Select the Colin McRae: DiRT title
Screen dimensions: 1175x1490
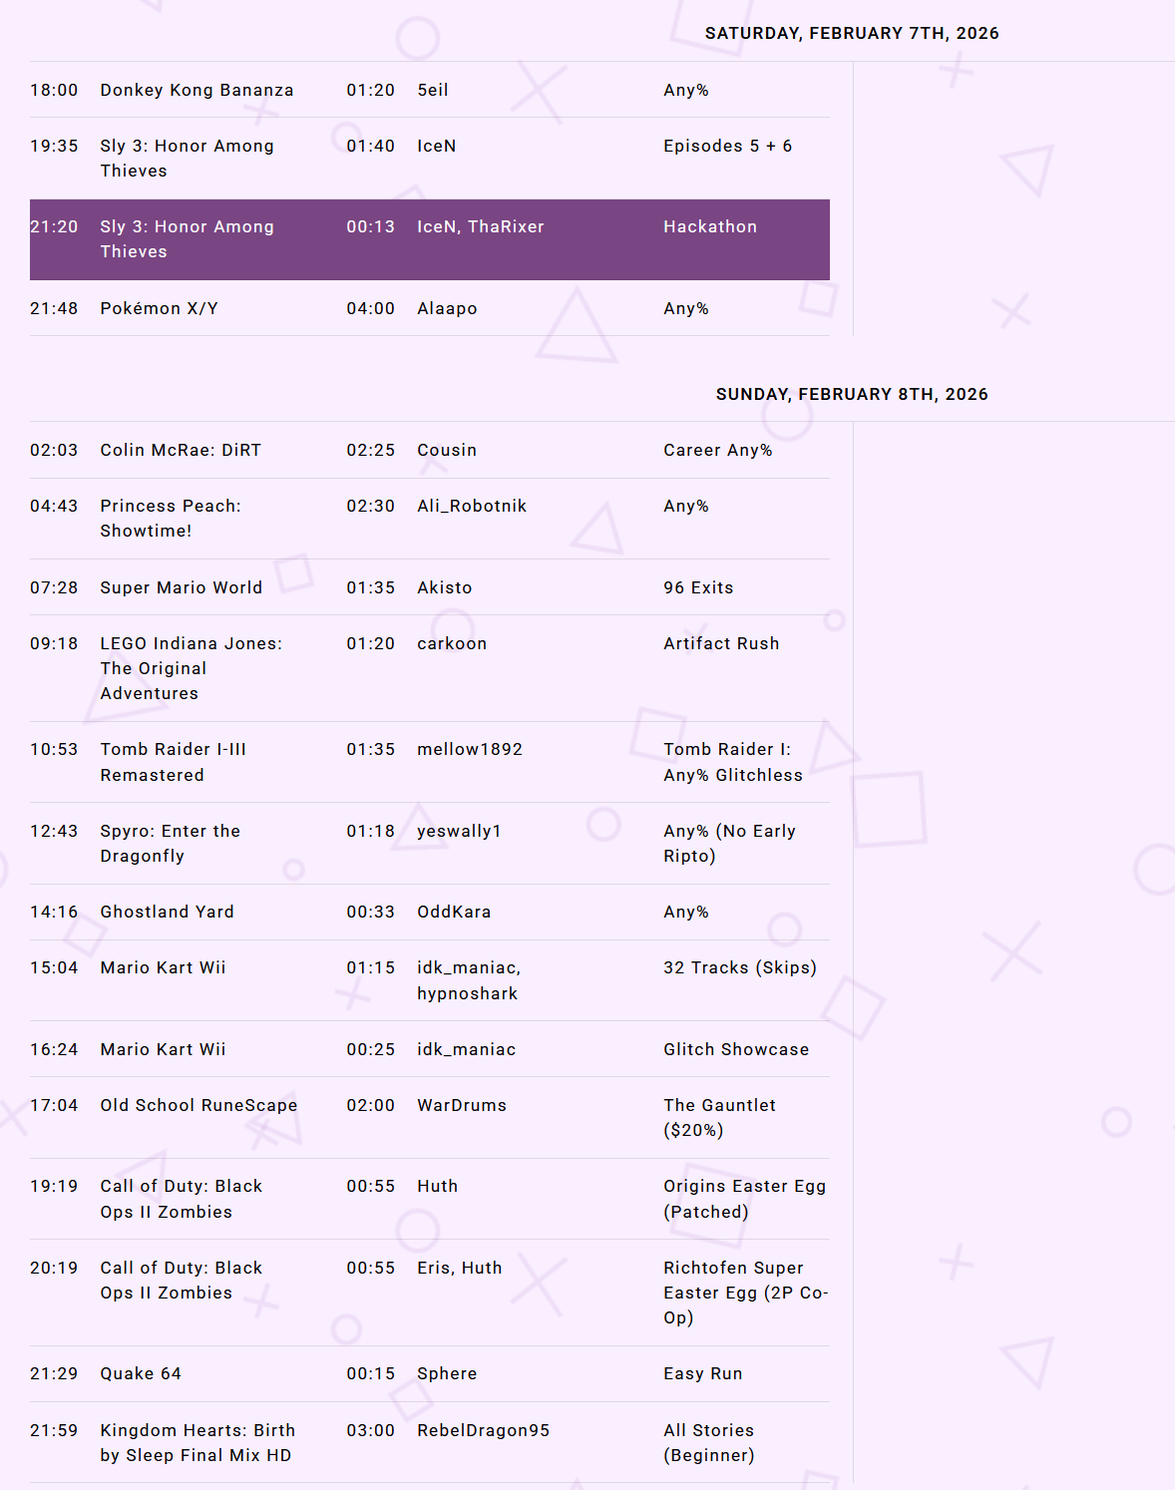coord(181,450)
